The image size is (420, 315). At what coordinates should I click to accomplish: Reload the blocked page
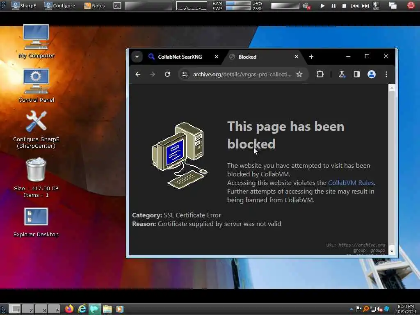[x=167, y=75]
